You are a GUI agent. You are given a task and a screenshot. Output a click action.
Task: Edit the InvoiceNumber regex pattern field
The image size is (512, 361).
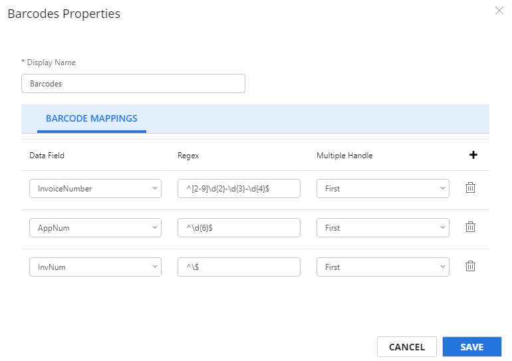(239, 188)
